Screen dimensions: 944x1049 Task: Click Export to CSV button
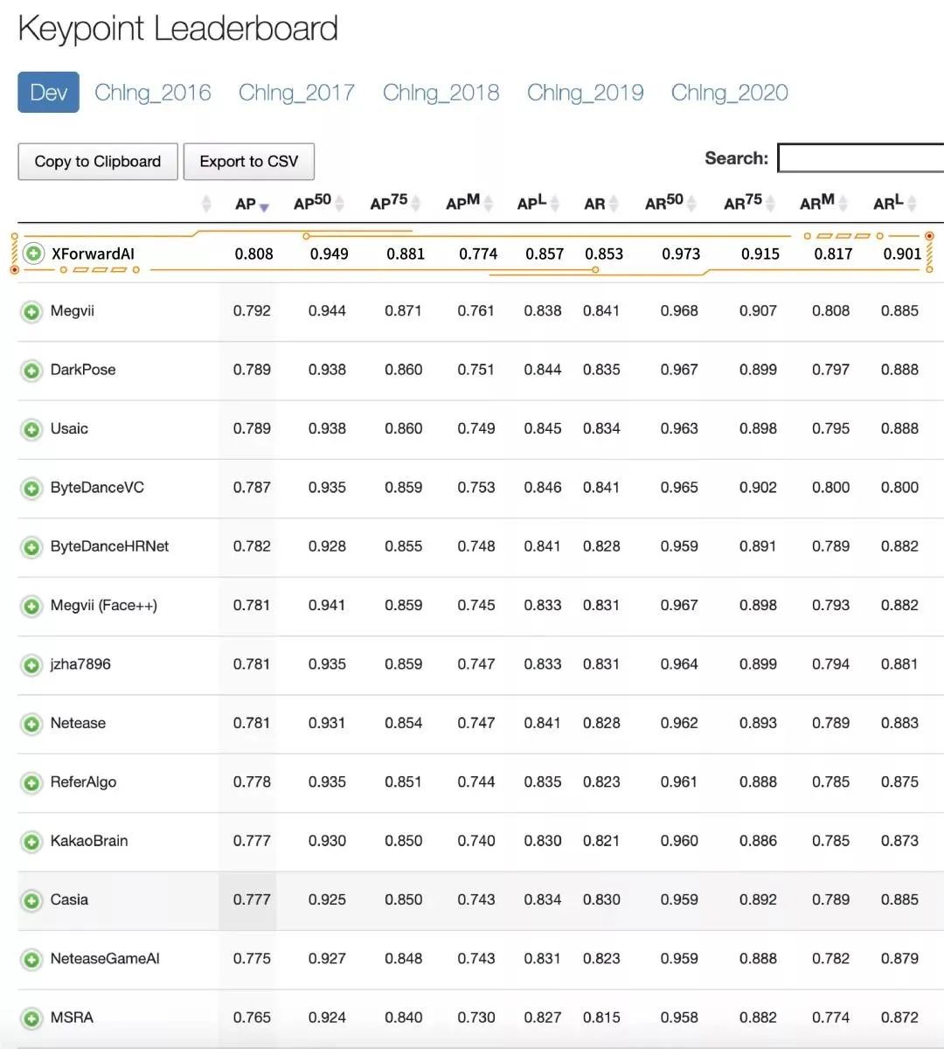pos(249,162)
